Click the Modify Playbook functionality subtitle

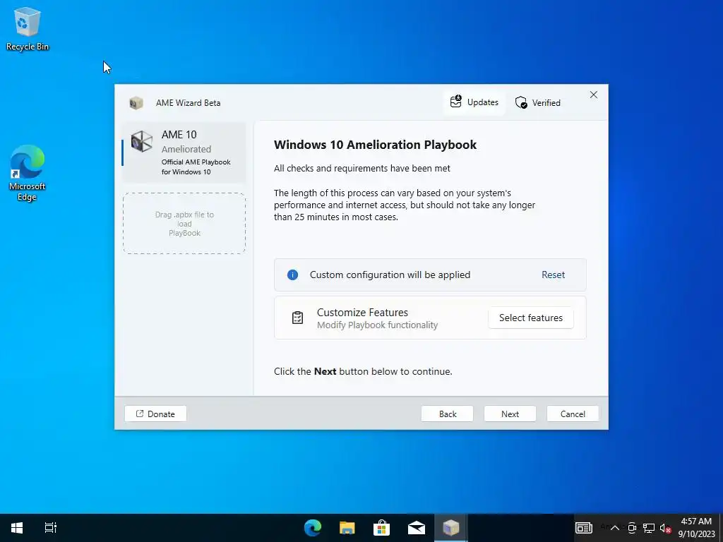(377, 325)
